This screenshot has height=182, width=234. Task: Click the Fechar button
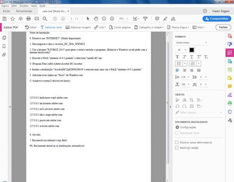coord(223,27)
